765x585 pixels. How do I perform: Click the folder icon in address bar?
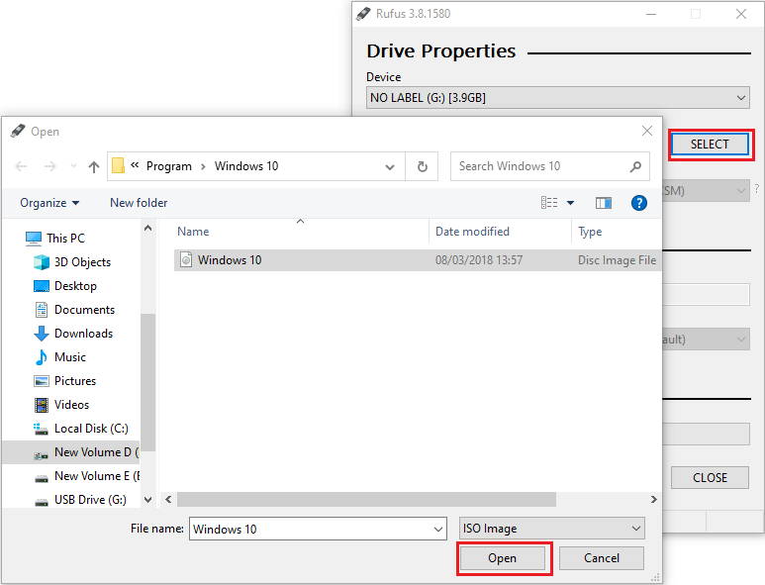(118, 166)
